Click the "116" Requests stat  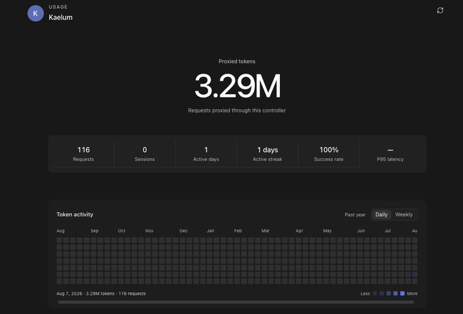[x=84, y=150]
